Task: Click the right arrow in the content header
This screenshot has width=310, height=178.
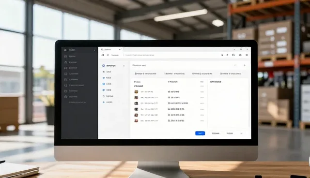Action: pos(245,65)
